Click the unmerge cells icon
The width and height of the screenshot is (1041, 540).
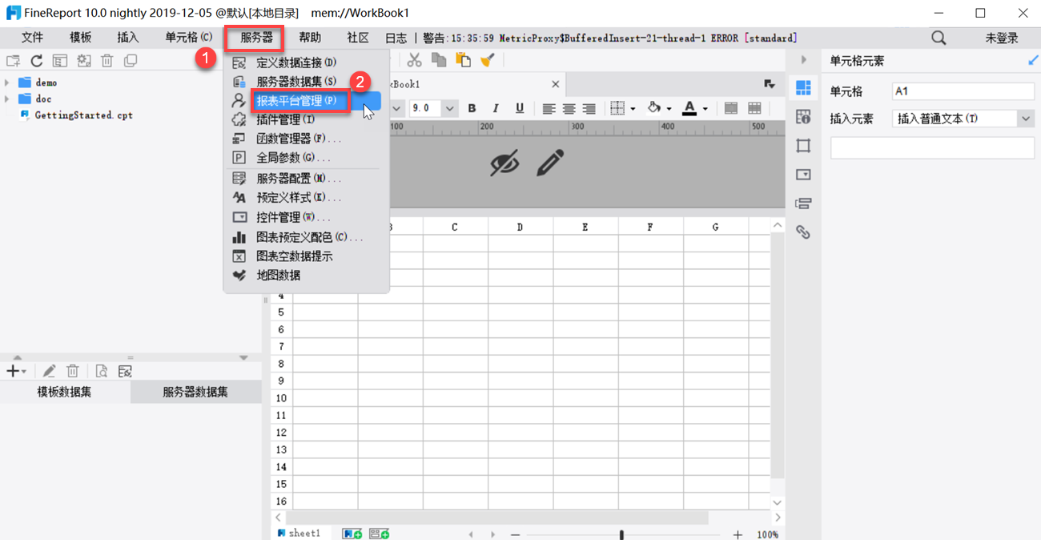pos(754,108)
